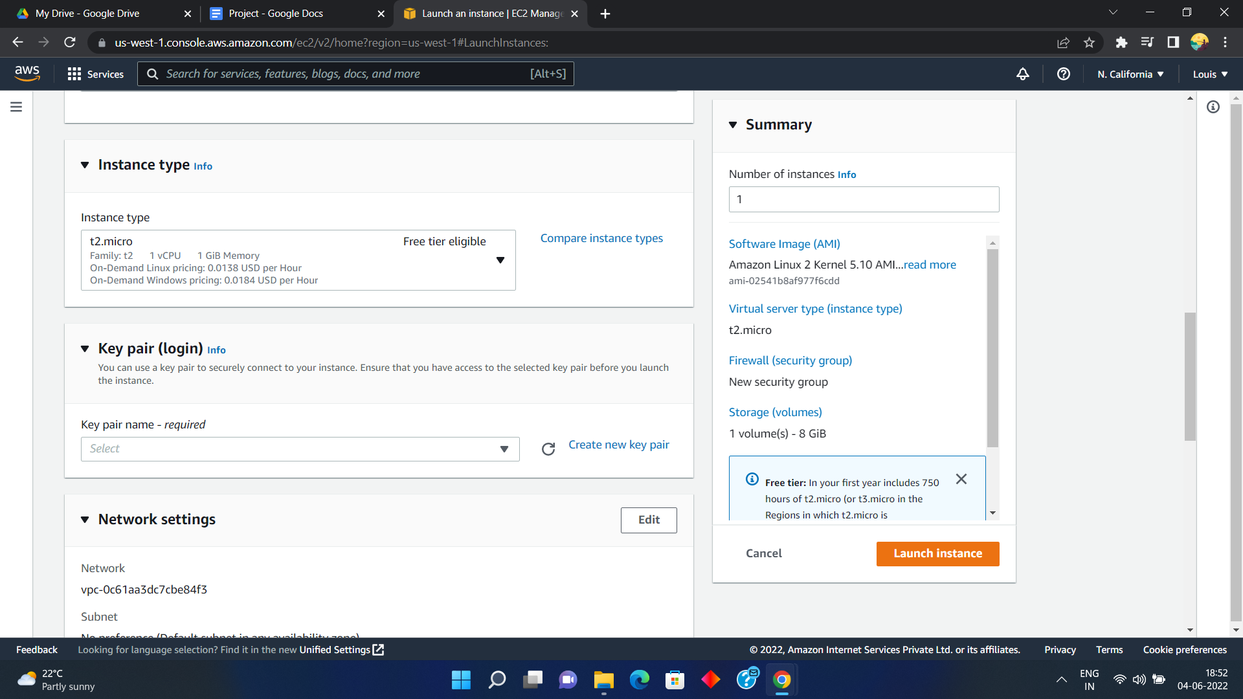The width and height of the screenshot is (1243, 699).
Task: Click the Number of instances field
Action: [x=864, y=199]
